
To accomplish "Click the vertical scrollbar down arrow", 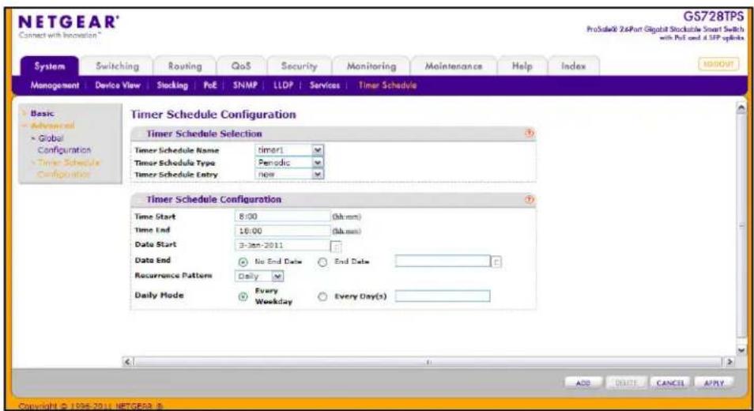I will pos(741,350).
